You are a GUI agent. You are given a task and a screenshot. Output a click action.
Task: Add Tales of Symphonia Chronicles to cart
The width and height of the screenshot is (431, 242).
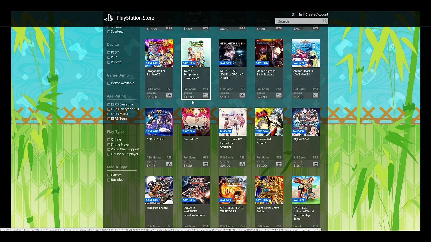point(206,96)
